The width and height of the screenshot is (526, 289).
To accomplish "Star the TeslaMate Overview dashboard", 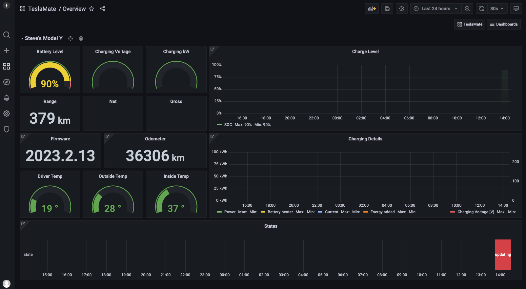I will click(x=91, y=9).
